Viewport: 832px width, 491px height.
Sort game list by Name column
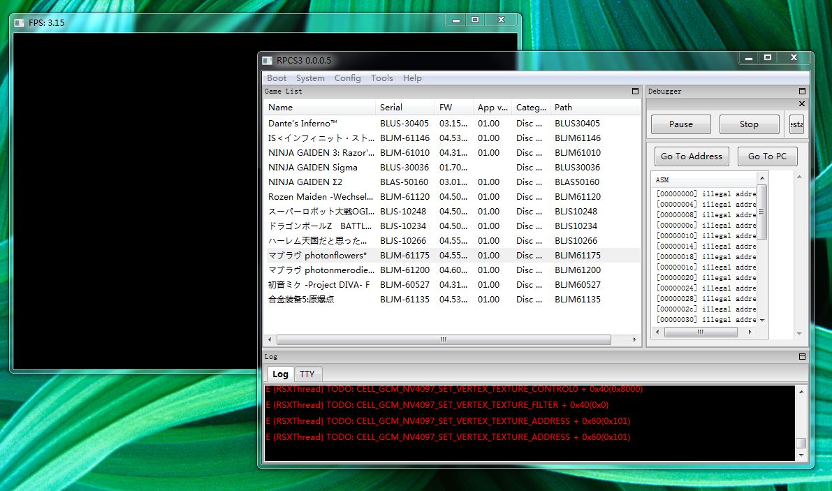point(319,107)
